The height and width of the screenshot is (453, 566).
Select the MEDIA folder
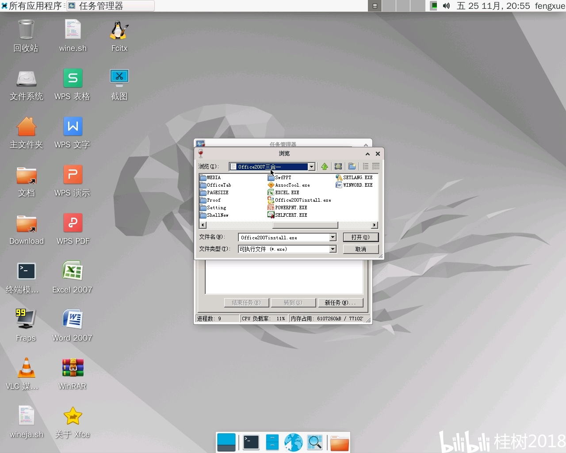210,178
